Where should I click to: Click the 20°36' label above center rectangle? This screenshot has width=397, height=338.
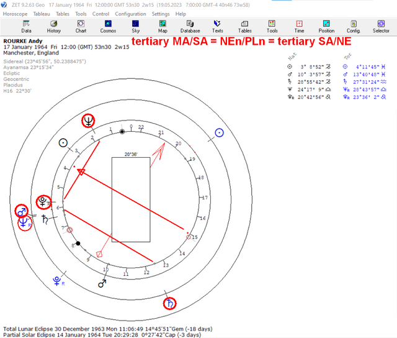tap(131, 154)
